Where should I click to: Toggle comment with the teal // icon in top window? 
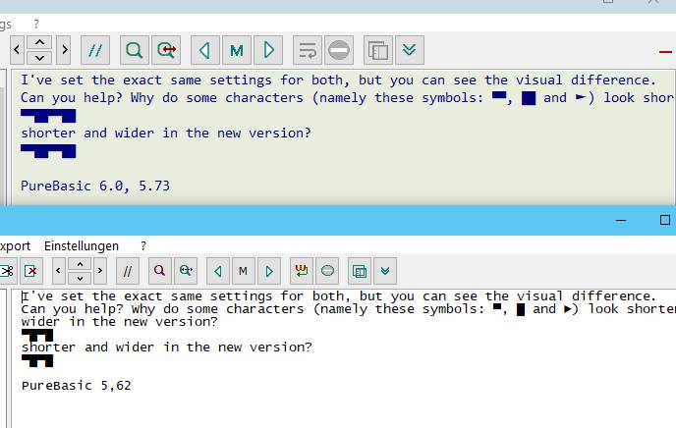[95, 50]
